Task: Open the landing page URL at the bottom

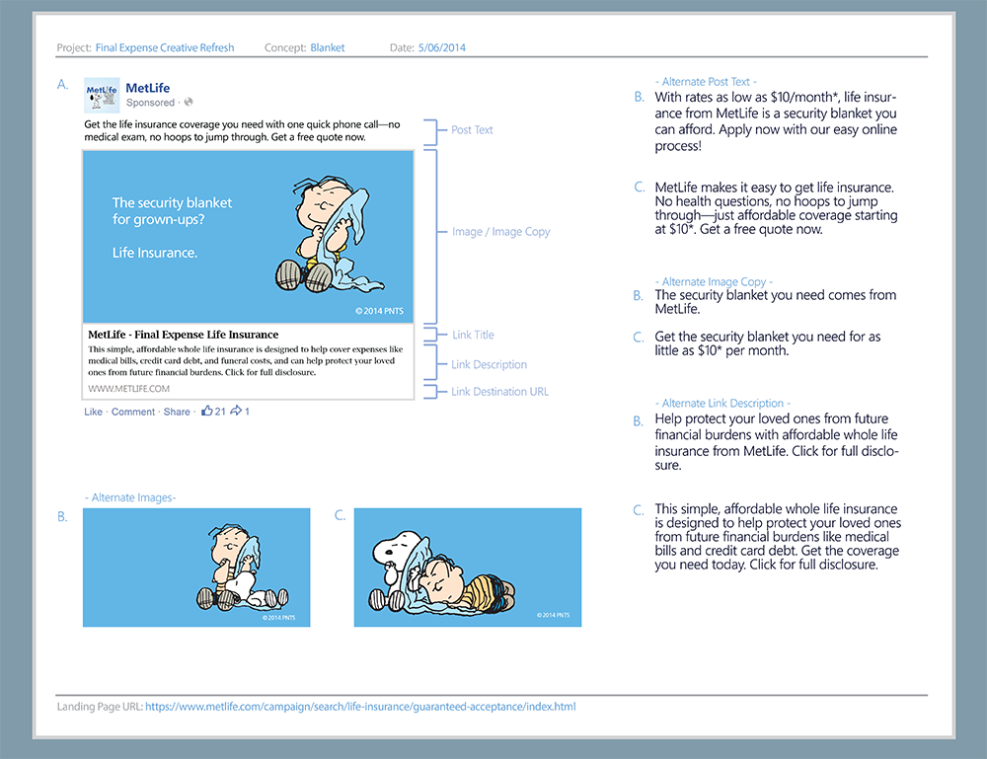Action: pyautogui.click(x=360, y=707)
